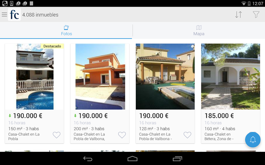Tap the Destacado badge on first listing
The height and width of the screenshot is (165, 265).
click(x=52, y=46)
